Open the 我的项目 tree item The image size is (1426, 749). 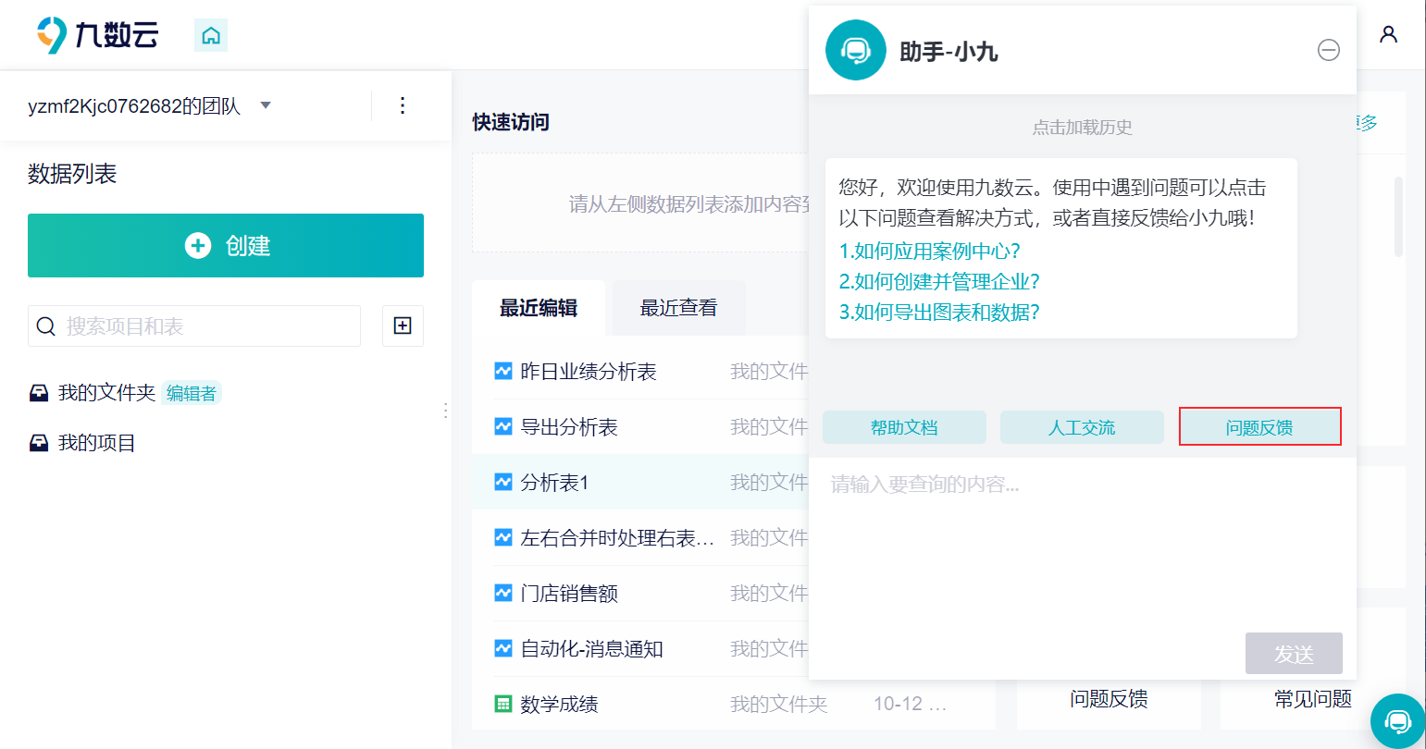click(96, 443)
